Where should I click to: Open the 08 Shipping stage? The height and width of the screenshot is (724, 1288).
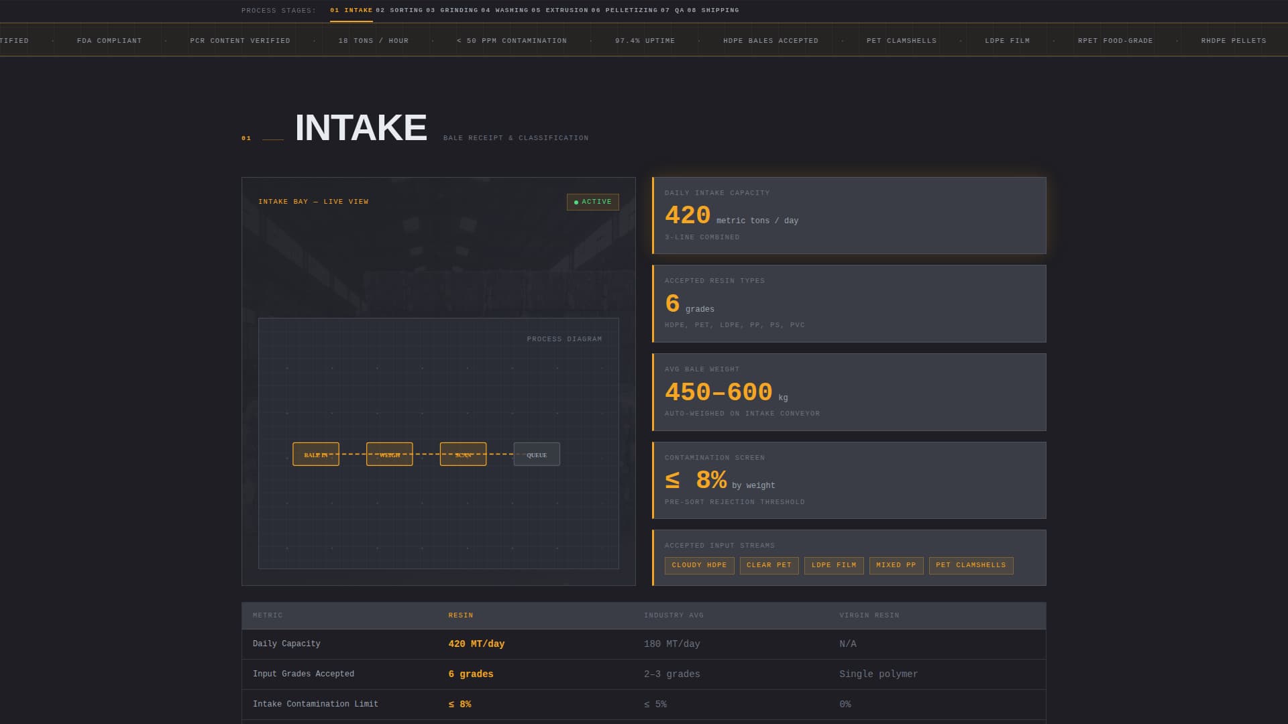(713, 11)
